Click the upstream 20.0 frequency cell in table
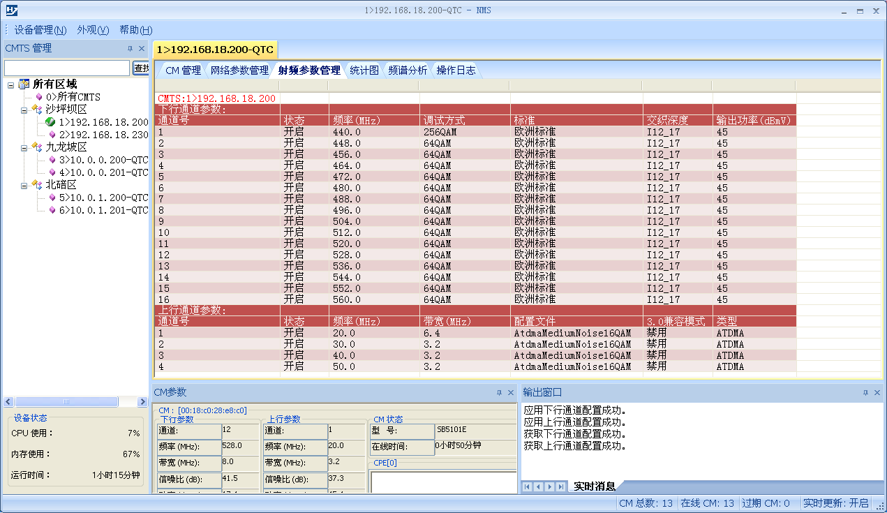Image resolution: width=887 pixels, height=513 pixels. coord(374,333)
